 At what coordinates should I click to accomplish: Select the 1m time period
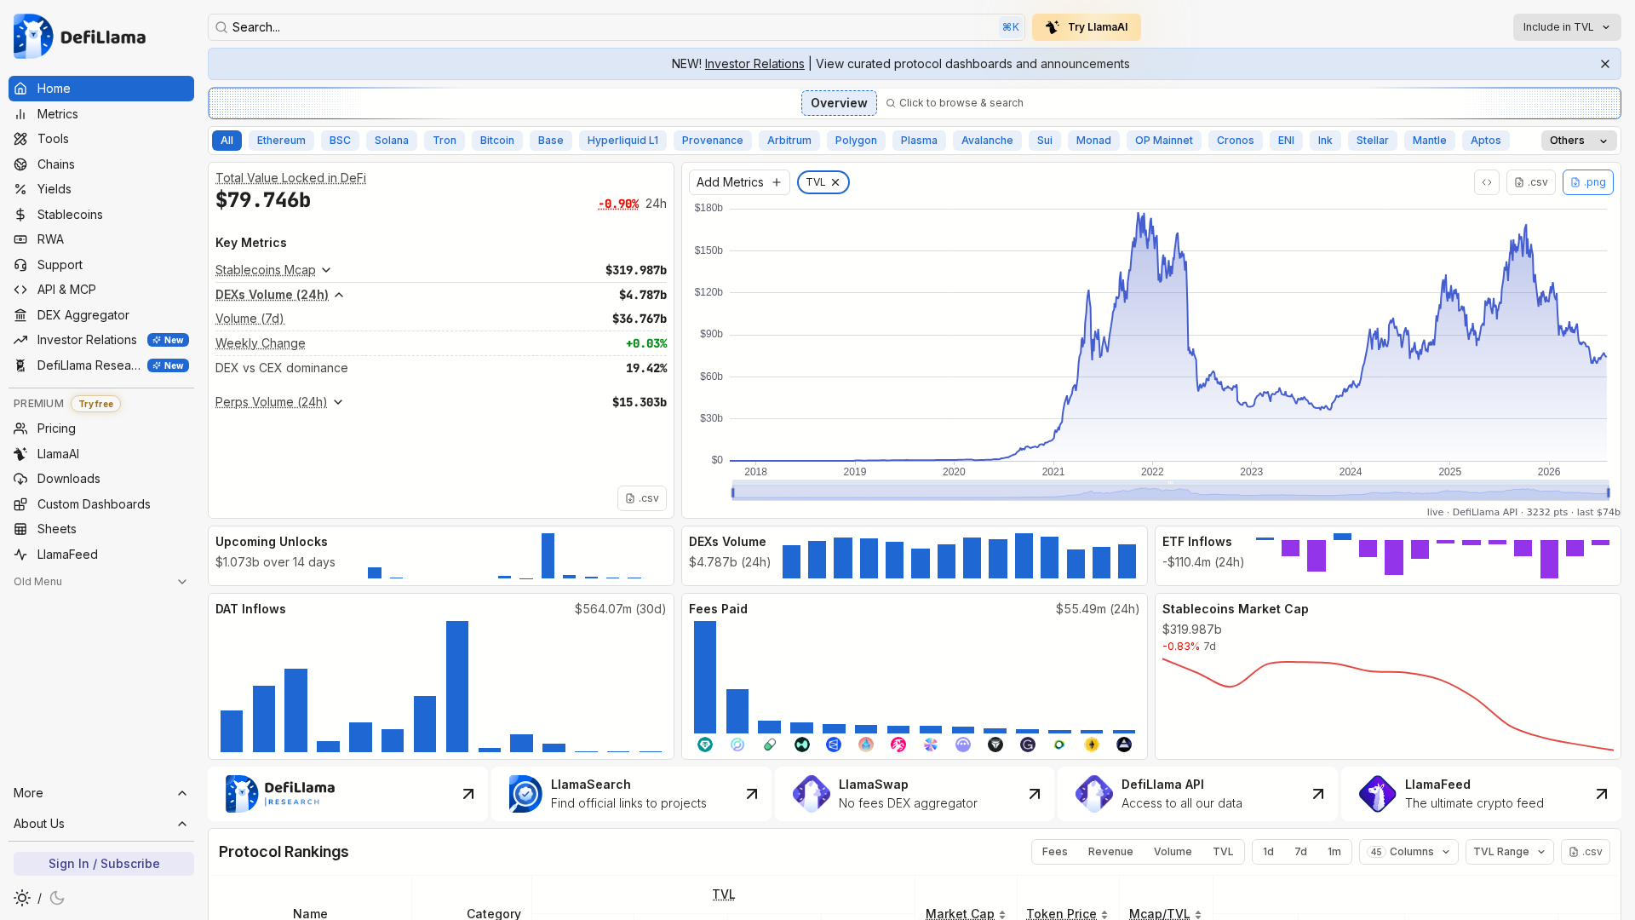(x=1334, y=852)
